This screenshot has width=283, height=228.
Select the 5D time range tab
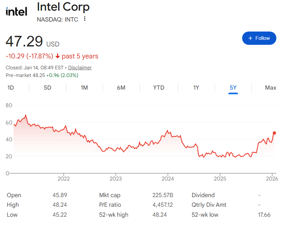click(47, 88)
